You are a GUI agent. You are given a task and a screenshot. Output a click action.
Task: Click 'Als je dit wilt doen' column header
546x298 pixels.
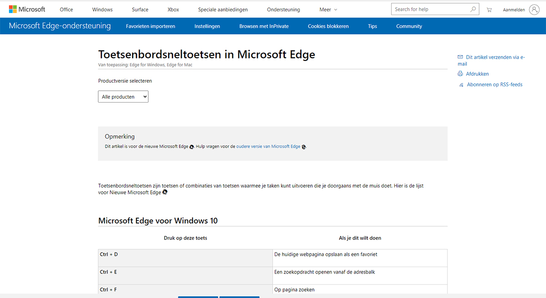[x=360, y=238]
